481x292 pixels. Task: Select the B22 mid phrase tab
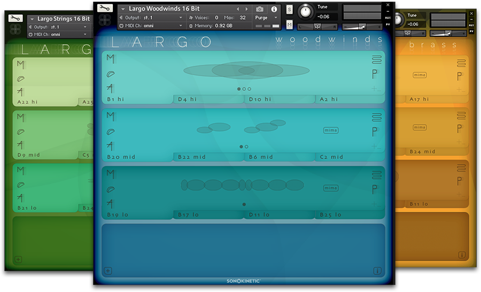click(208, 157)
